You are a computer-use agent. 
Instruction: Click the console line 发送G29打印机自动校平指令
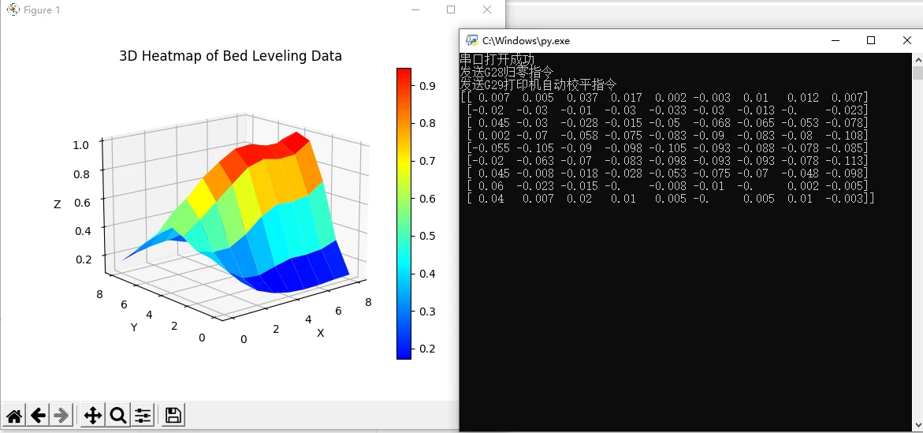pyautogui.click(x=538, y=84)
